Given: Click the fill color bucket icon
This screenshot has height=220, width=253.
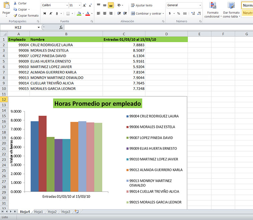Looking at the screenshot, I should tap(79, 14).
